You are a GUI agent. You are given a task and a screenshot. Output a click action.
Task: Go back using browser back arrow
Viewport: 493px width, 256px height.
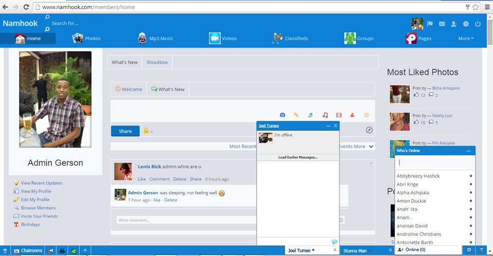coord(5,7)
